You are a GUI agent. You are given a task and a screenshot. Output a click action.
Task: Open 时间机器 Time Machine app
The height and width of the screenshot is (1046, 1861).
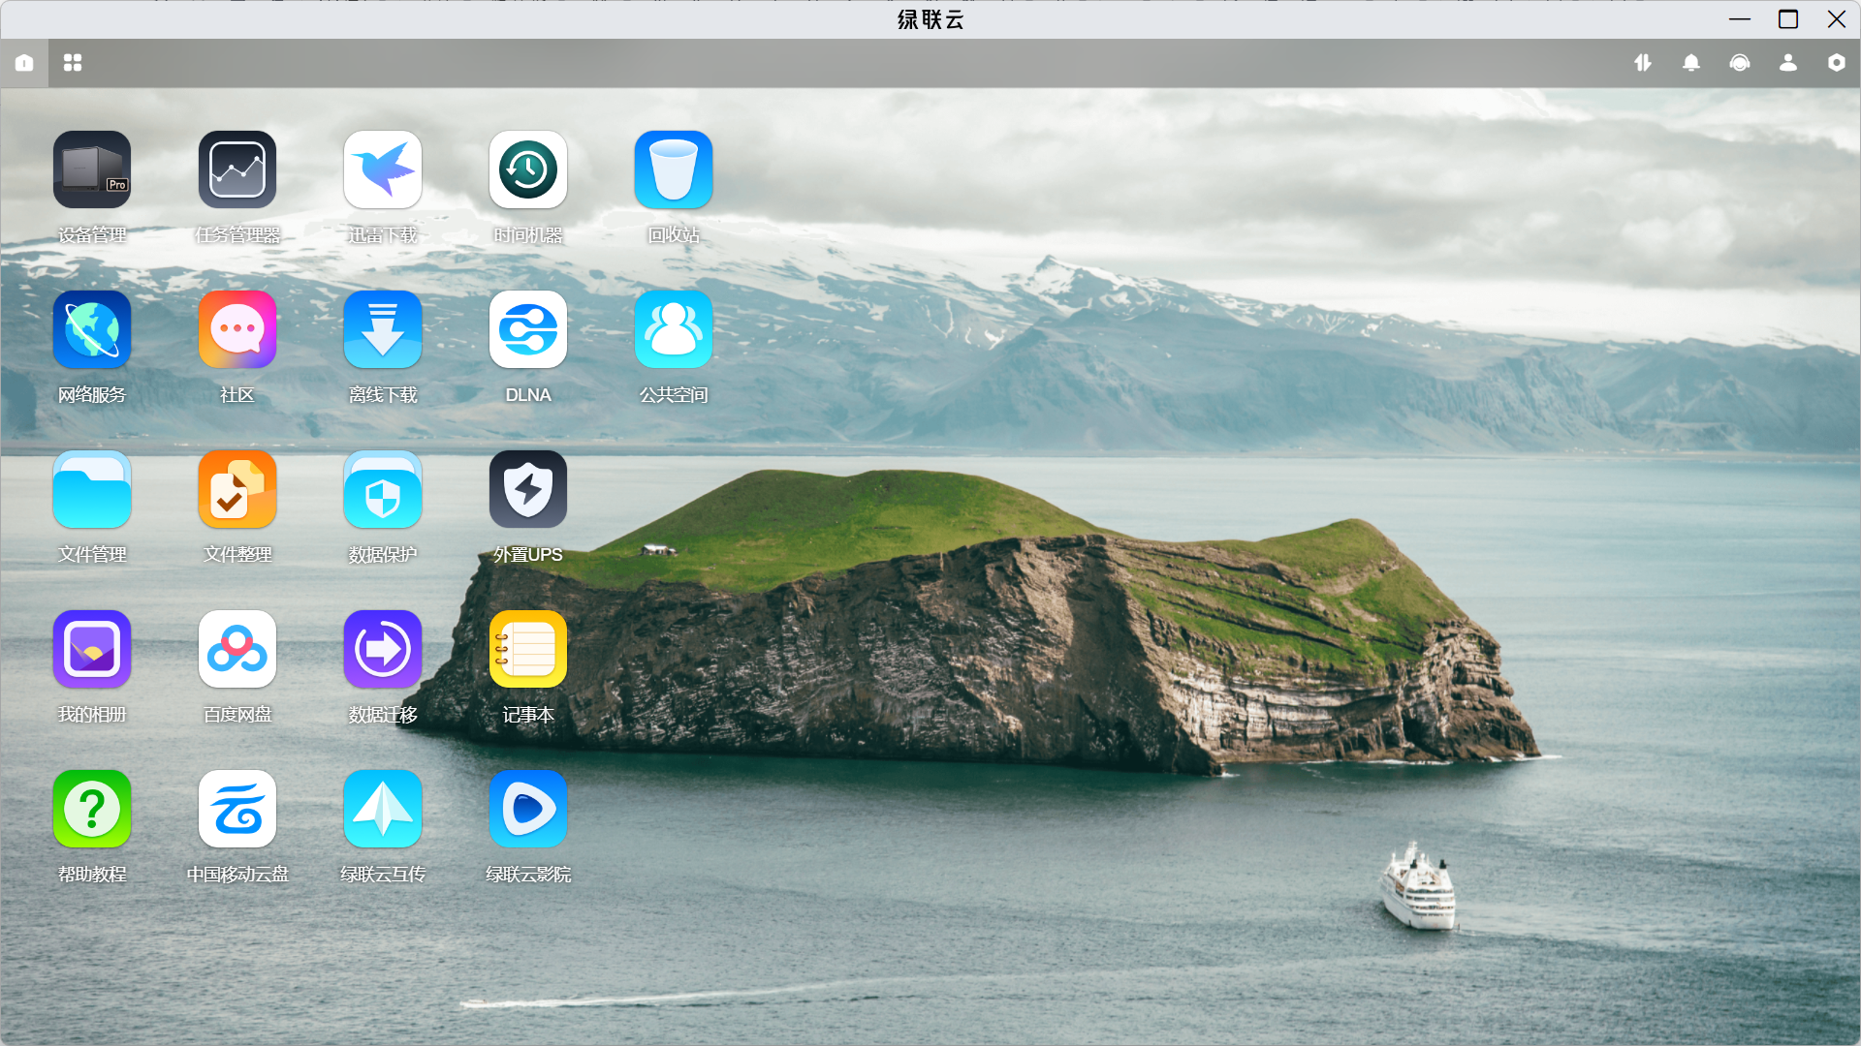(528, 170)
